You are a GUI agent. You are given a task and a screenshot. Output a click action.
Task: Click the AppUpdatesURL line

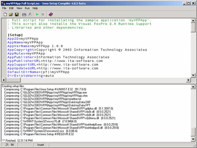point(53,68)
